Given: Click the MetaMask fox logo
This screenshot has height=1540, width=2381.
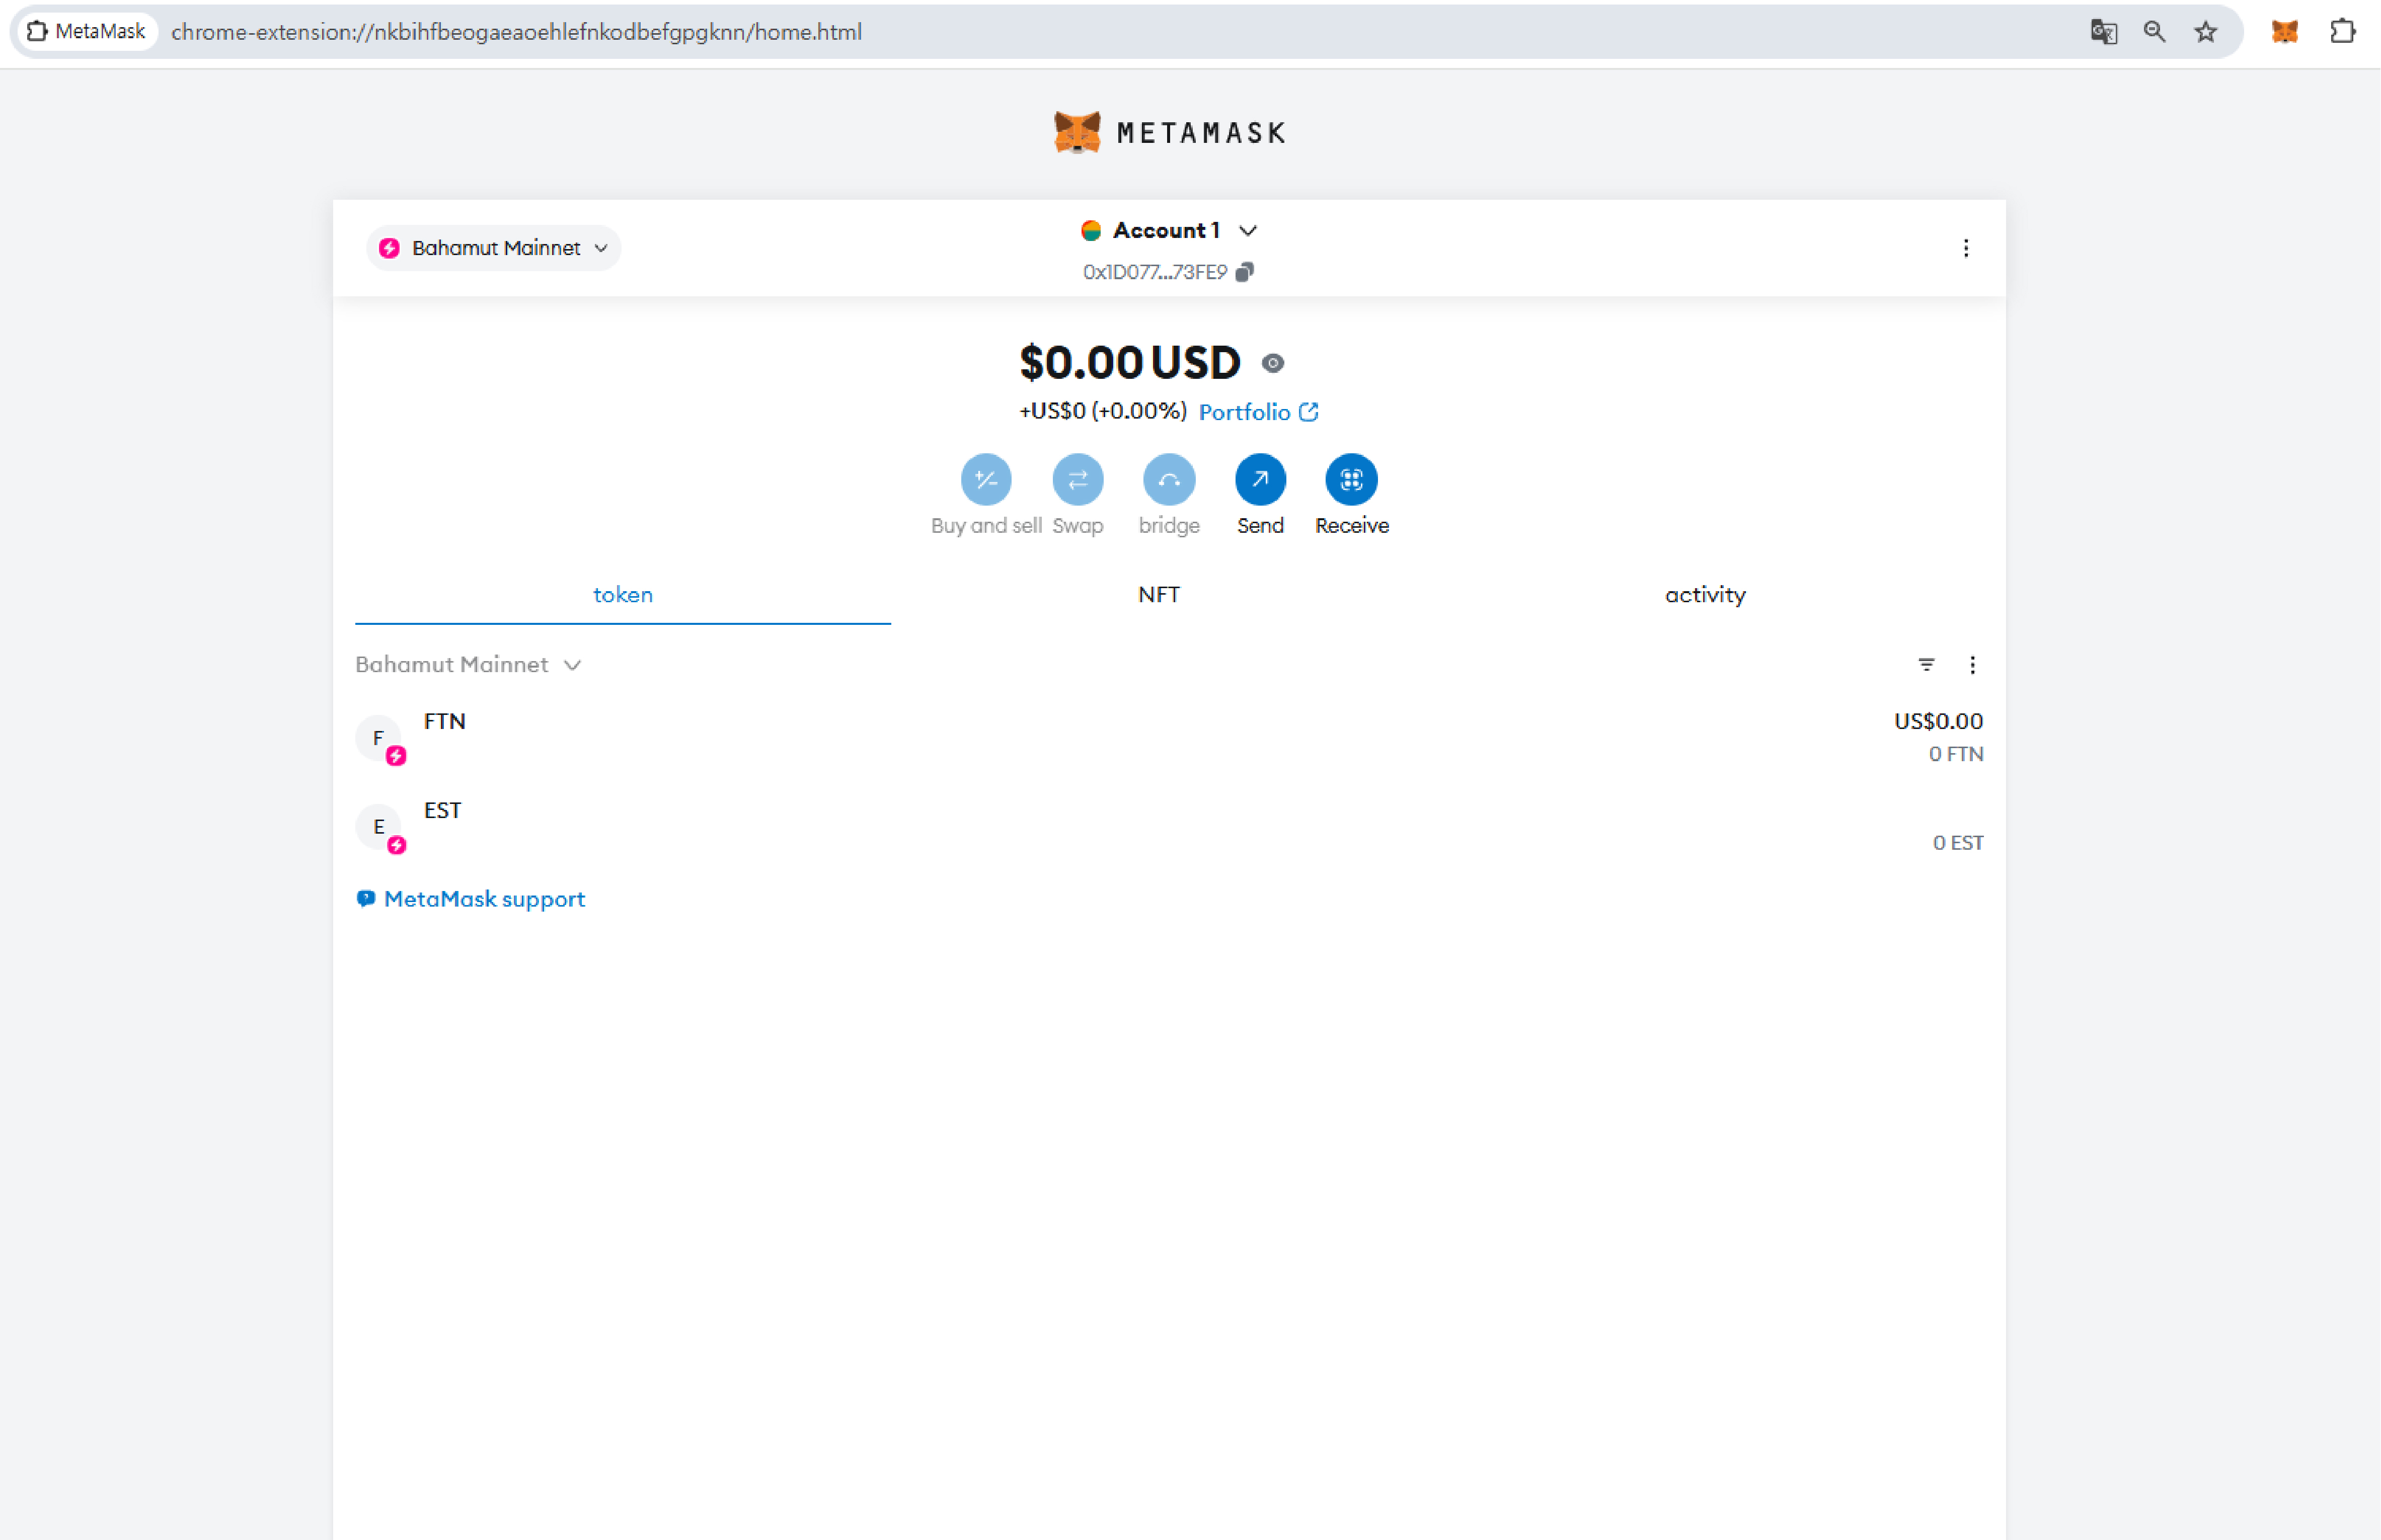Looking at the screenshot, I should click(x=1077, y=132).
